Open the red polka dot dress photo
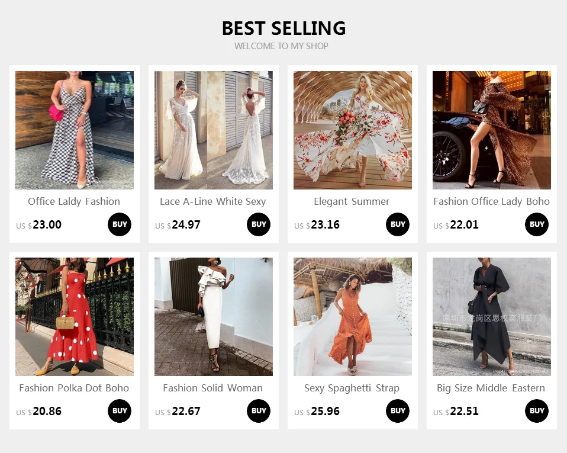 pyautogui.click(x=75, y=317)
